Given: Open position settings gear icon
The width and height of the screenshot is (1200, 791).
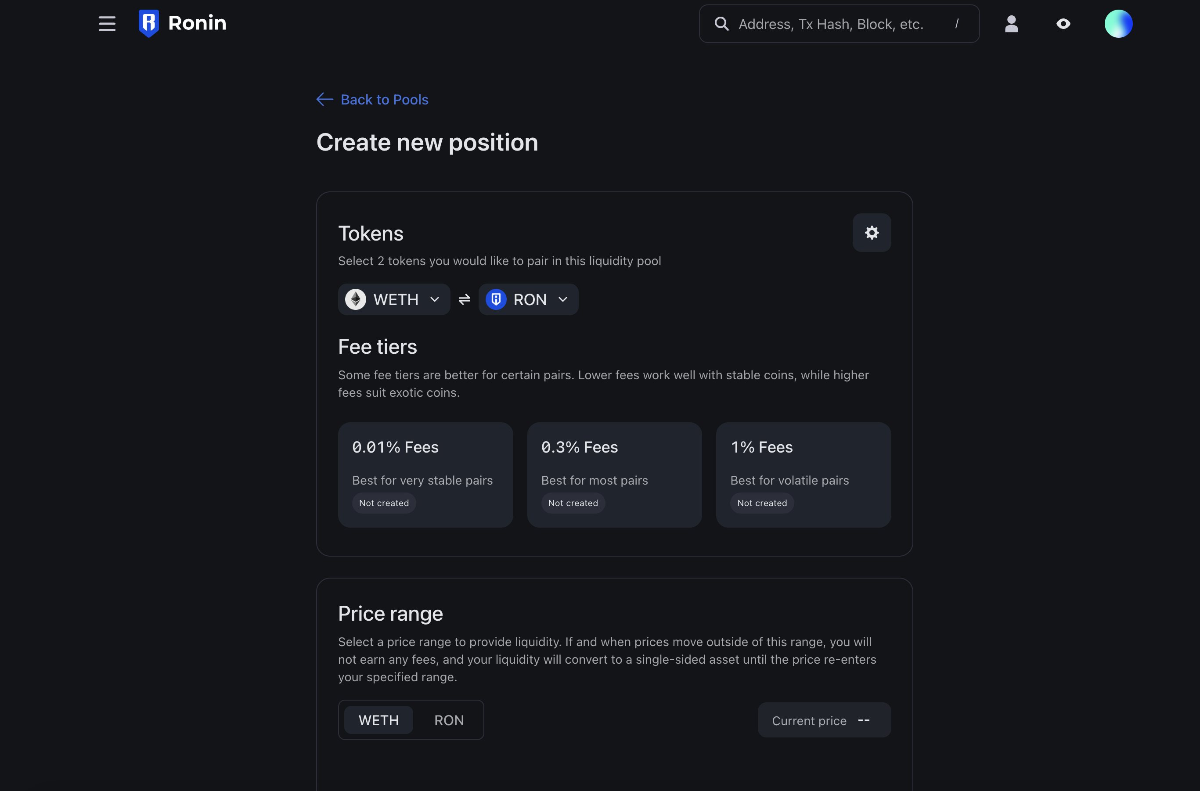Looking at the screenshot, I should point(872,233).
